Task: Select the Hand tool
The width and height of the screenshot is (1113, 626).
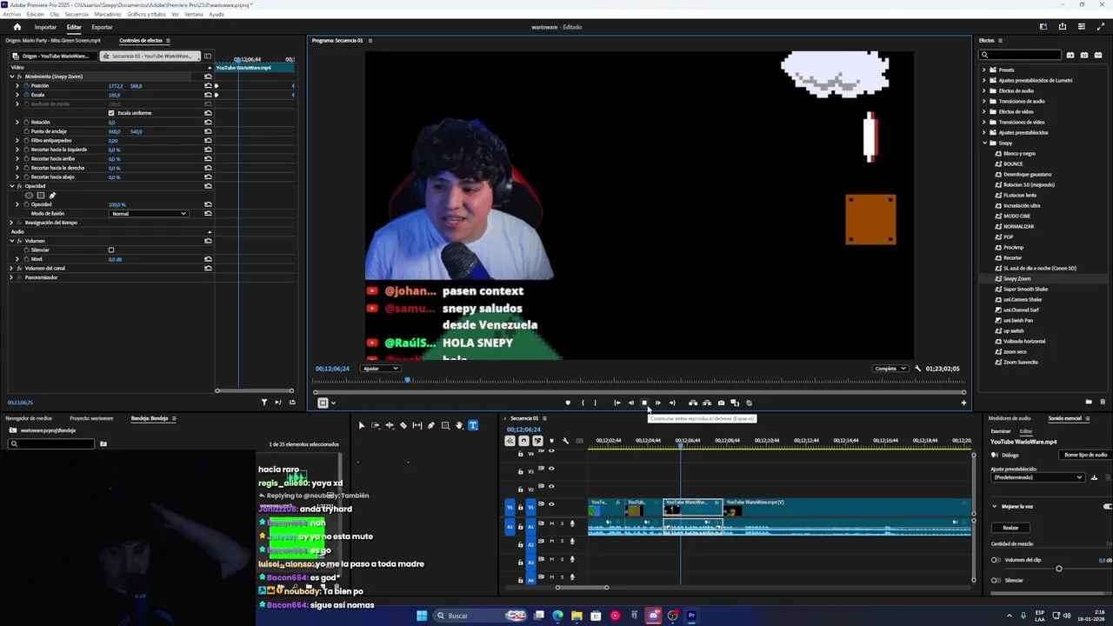Action: tap(459, 425)
